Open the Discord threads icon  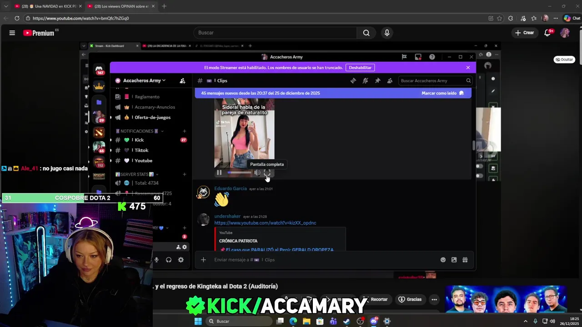click(x=353, y=81)
